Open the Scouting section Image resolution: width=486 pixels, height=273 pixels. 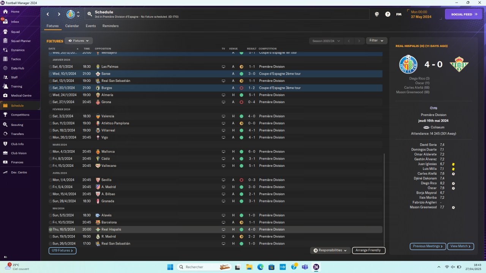click(17, 125)
